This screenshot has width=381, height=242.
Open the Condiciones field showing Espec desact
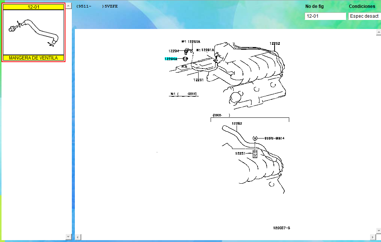click(364, 16)
